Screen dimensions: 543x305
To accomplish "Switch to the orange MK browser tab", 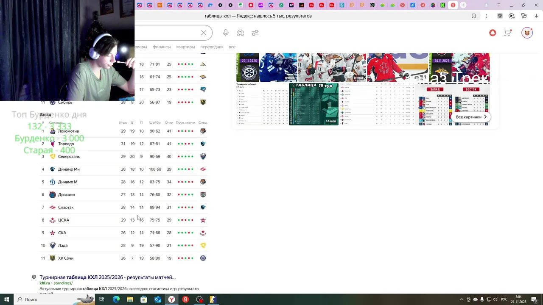I will (x=160, y=5).
